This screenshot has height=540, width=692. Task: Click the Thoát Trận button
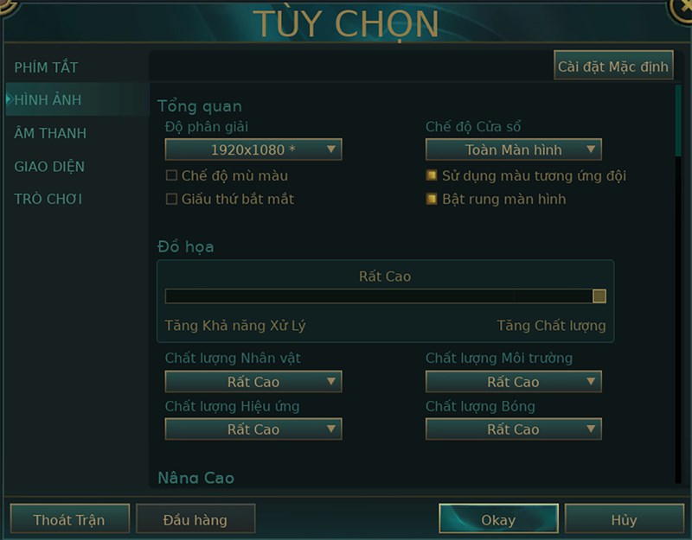click(69, 520)
